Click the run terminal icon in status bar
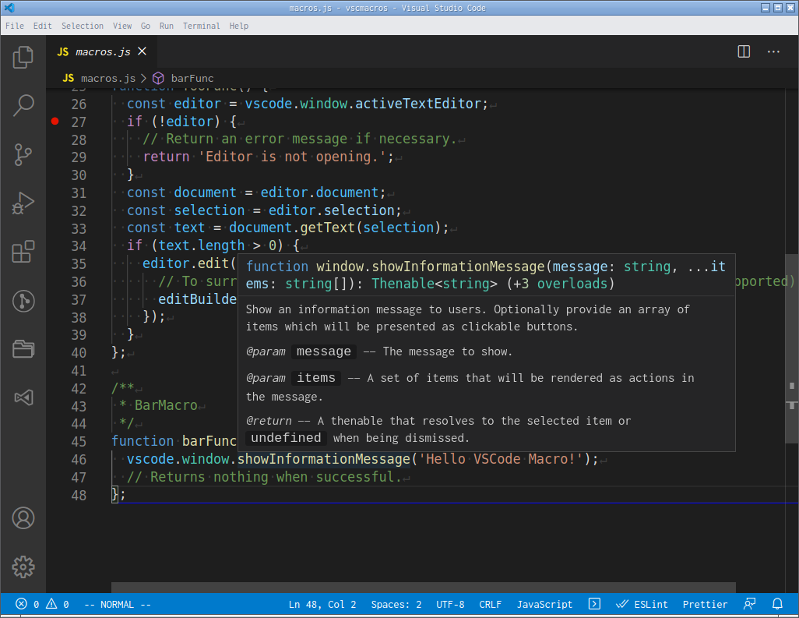 [594, 604]
